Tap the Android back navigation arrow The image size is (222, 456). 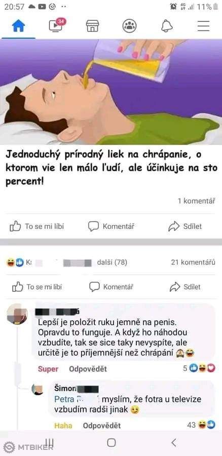click(x=174, y=443)
